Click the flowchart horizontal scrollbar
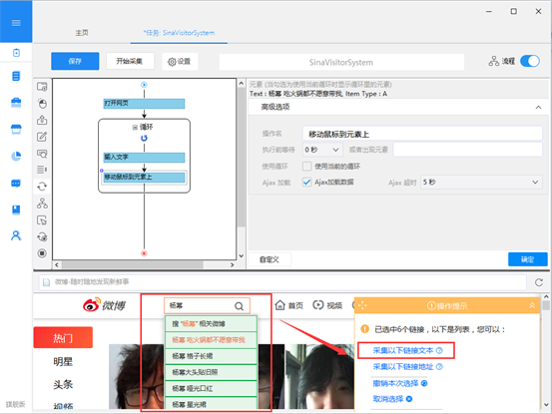This screenshot has height=414, width=552. pyautogui.click(x=132, y=264)
